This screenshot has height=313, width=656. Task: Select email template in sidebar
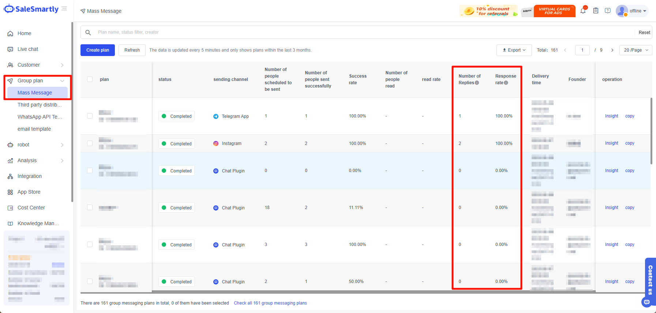(x=34, y=129)
